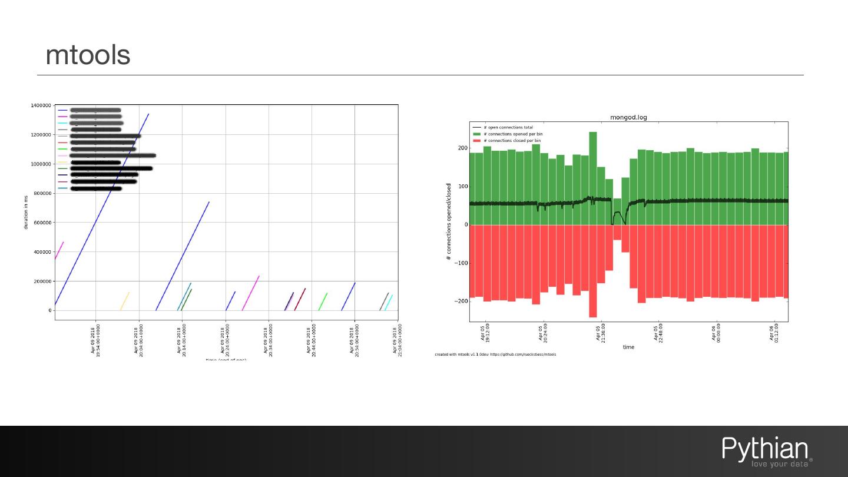Click the first blue legend line in duration chart
848x477 pixels.
pyautogui.click(x=62, y=110)
